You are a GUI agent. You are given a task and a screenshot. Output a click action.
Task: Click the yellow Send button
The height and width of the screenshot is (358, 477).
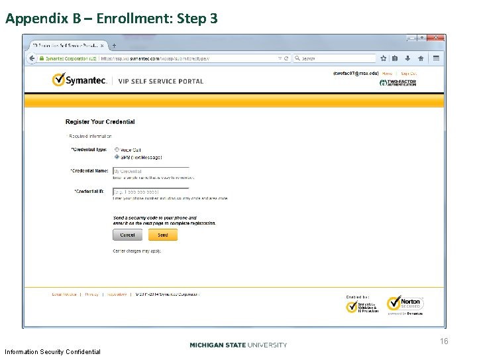(163, 235)
